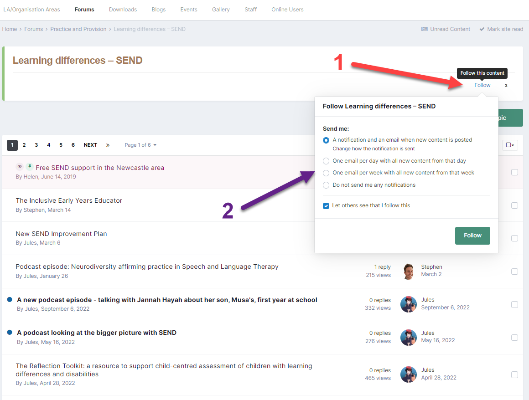Open topic The Inclusive Early Years Educator
529x400 pixels.
(x=69, y=200)
